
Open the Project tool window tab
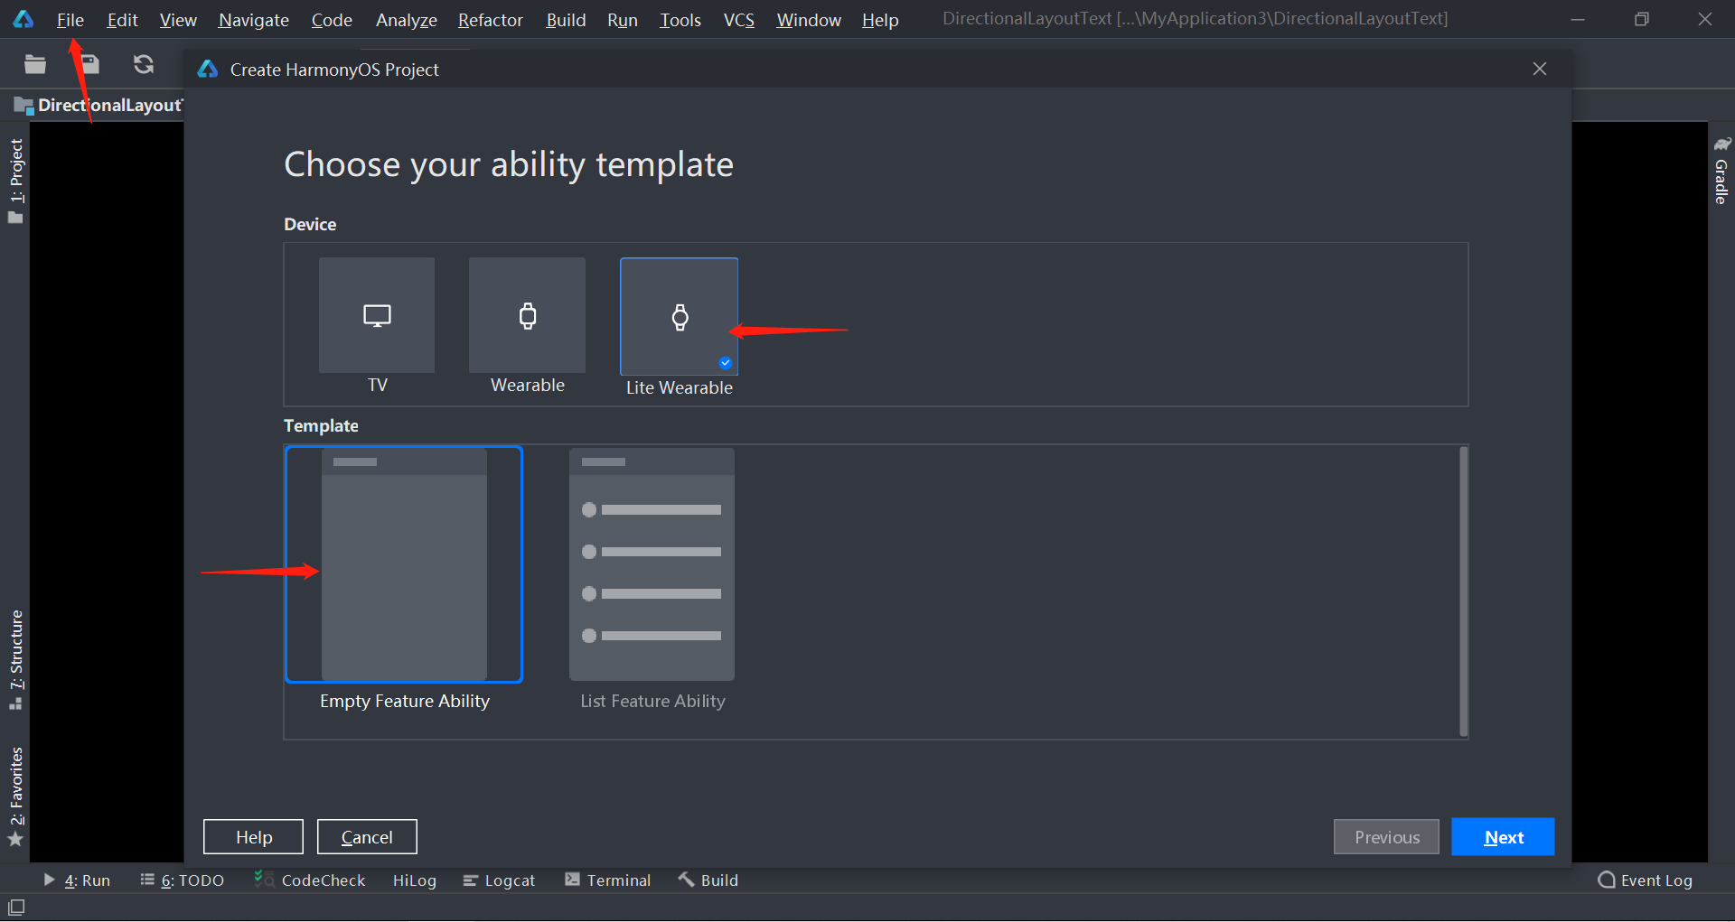[x=15, y=180]
